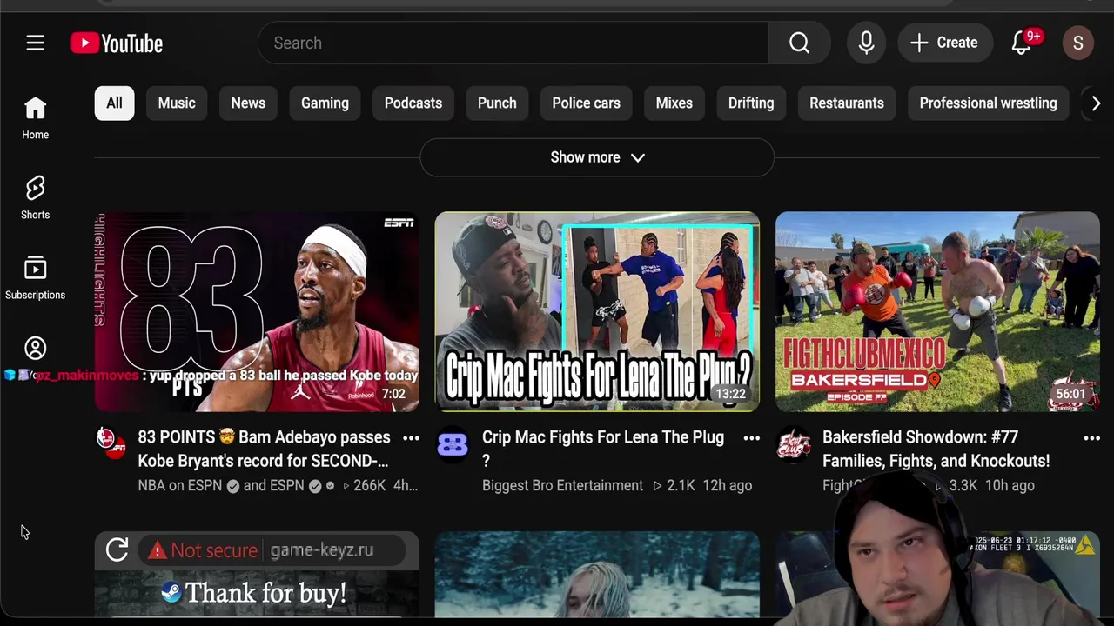Select the Podcasts filter chip

(413, 103)
